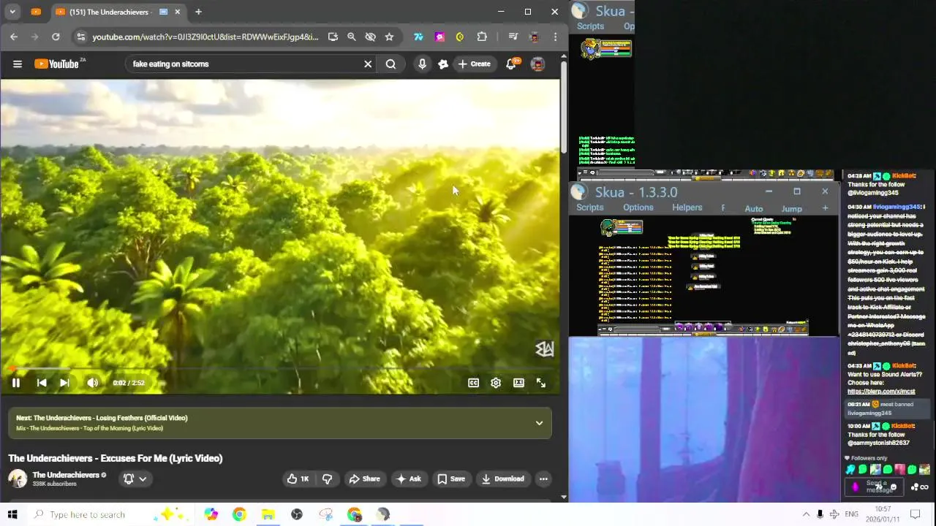Click the video progress bar
The width and height of the screenshot is (936, 526).
(280, 369)
